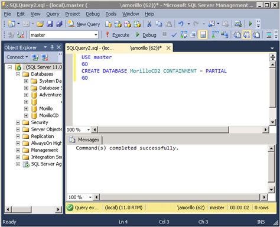Open the editor 100 % zoom dropdown
The height and width of the screenshot is (227, 280).
point(89,129)
